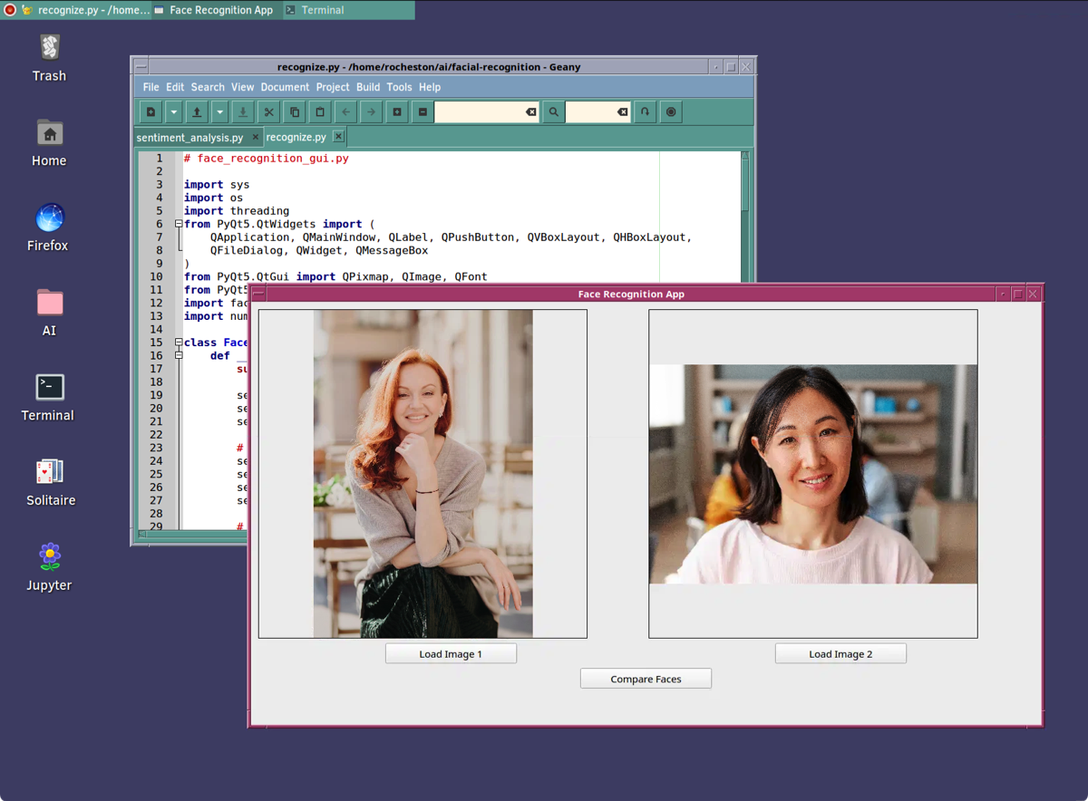
Task: Open the recent files dropdown arrow
Action: point(219,112)
